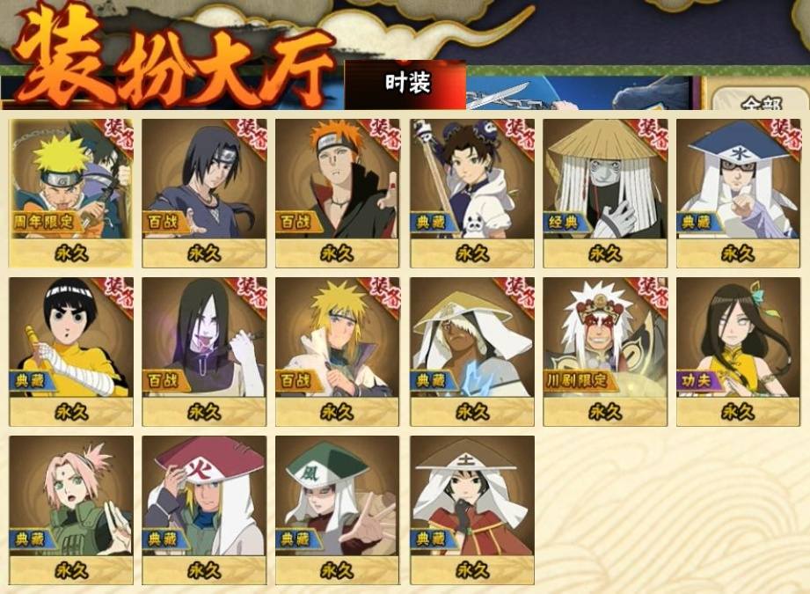Select the Tsuchikage 土 hat costume card
Image resolution: width=810 pixels, height=594 pixels.
pos(472,510)
